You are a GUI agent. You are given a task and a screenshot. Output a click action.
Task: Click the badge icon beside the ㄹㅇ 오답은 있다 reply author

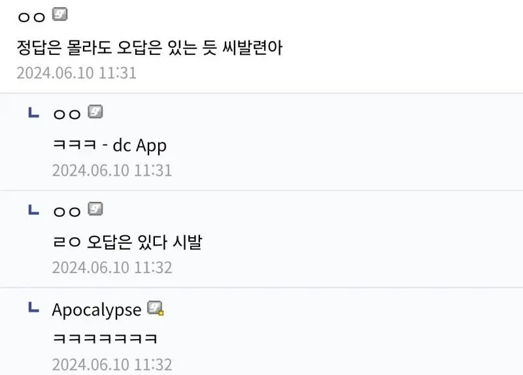(x=95, y=209)
